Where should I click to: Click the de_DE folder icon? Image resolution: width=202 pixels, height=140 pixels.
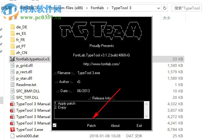(x=13, y=27)
